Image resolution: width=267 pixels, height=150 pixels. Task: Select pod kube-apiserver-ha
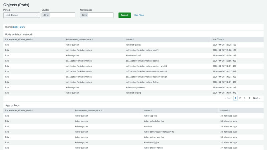pos(154,137)
